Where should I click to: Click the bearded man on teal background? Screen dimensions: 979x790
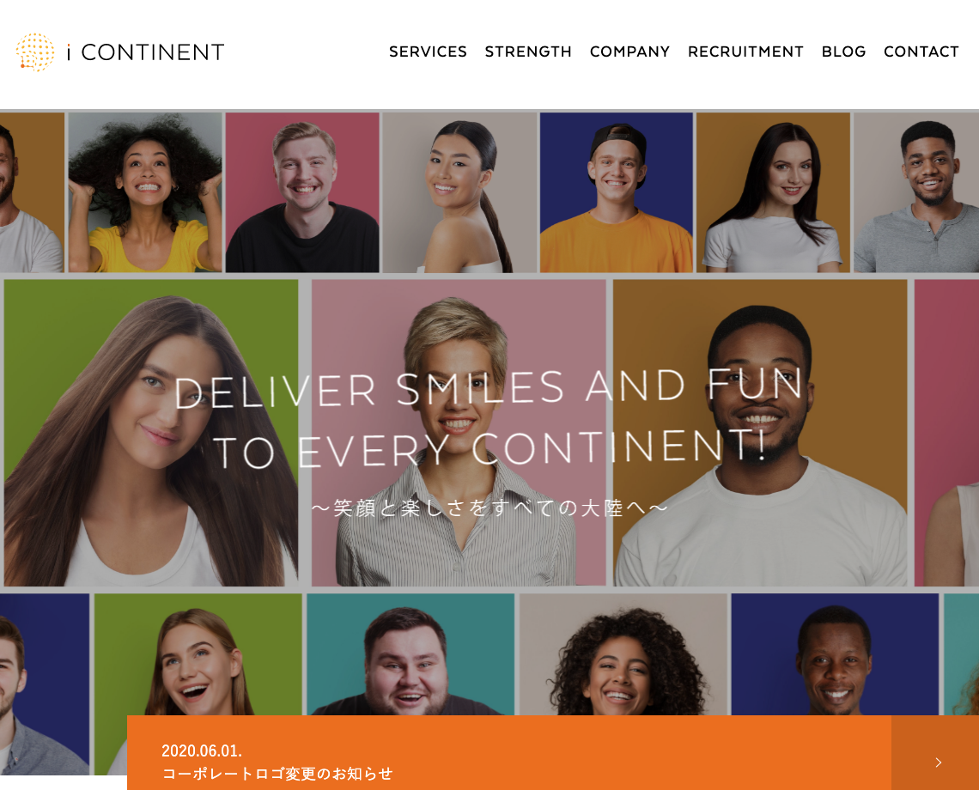(x=410, y=654)
